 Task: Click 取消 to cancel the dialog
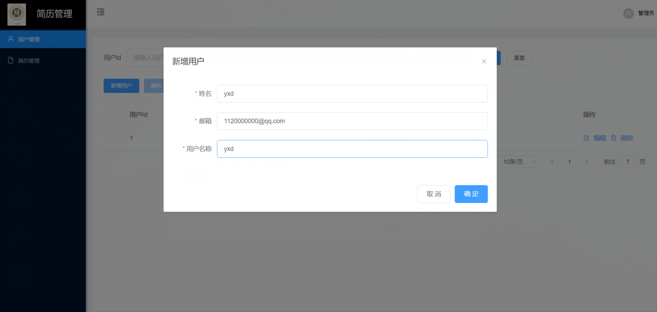pyautogui.click(x=434, y=194)
